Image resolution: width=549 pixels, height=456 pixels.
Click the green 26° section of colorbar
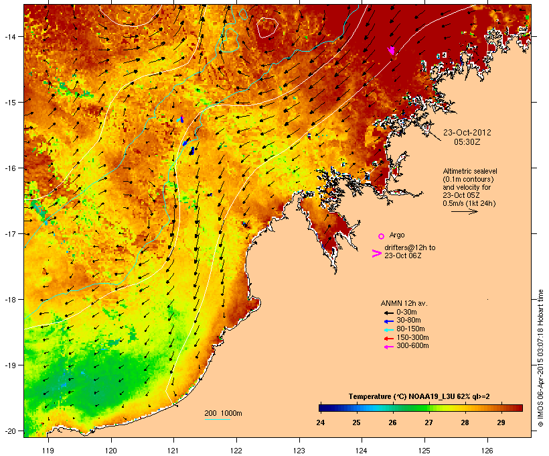393,408
